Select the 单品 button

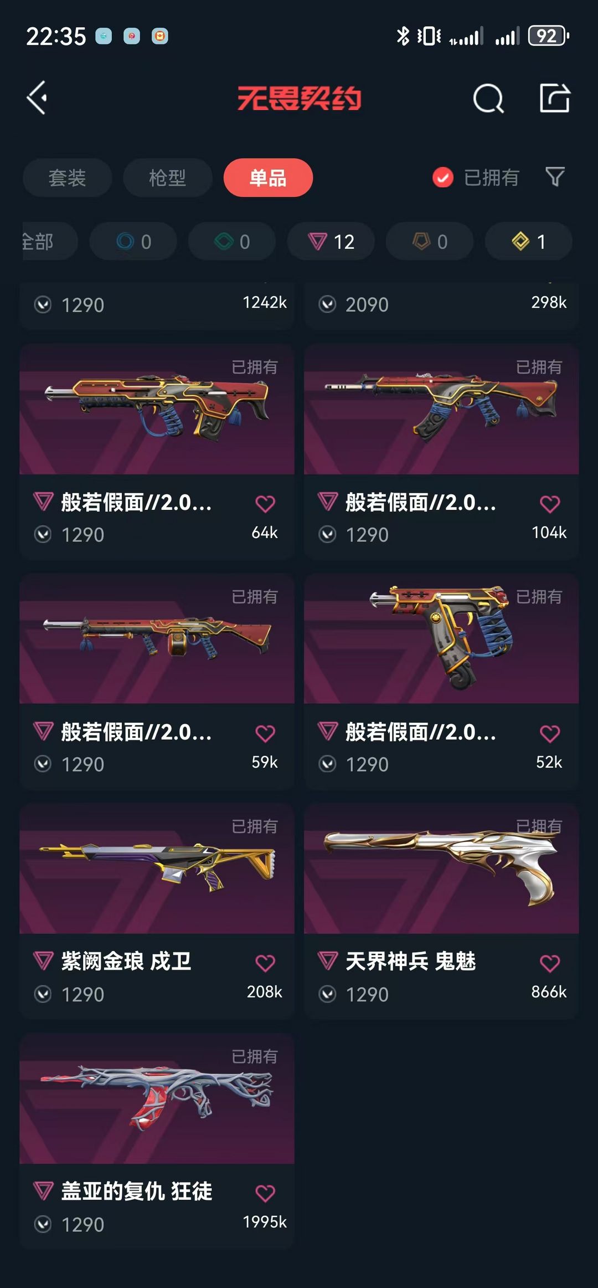pos(268,177)
